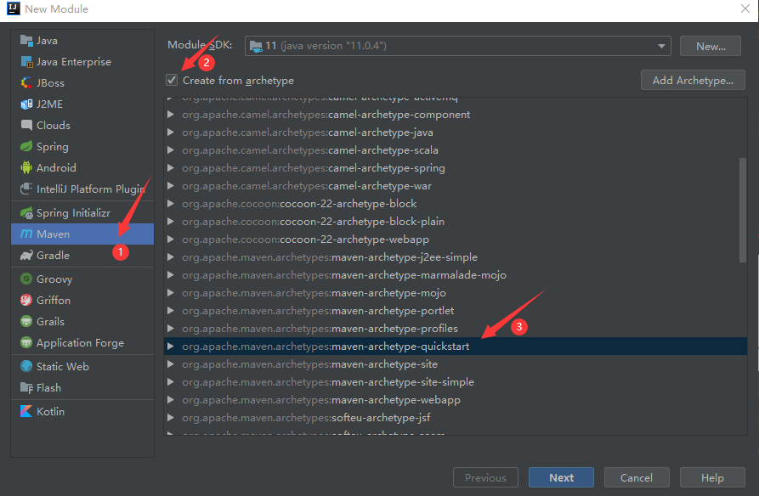Click the IntelliJ IDEA logo in title bar

point(14,8)
